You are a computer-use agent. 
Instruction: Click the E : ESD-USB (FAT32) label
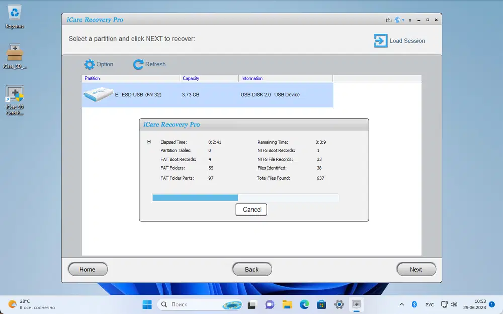coord(138,95)
